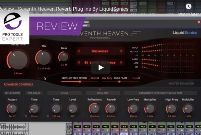Open the Master Equaliser tab
Viewport: 201px width, 135px height.
(x=181, y=84)
